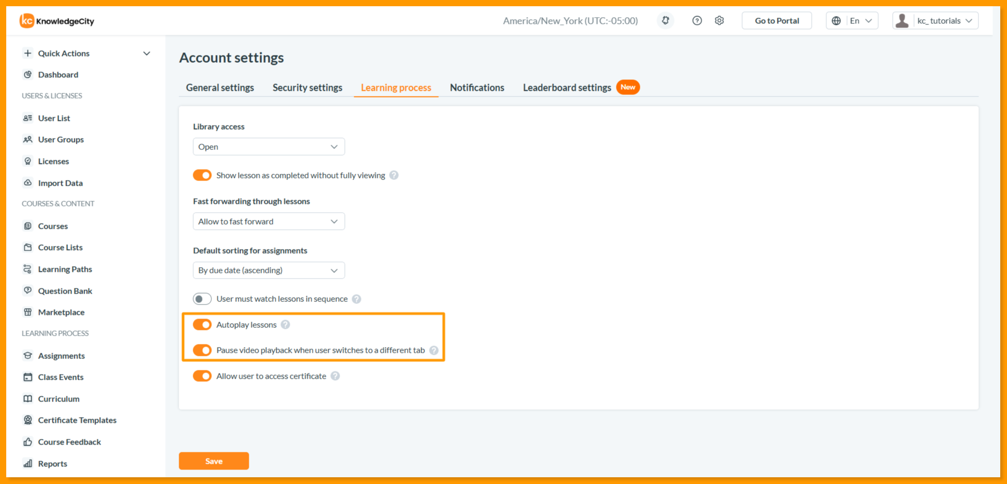1007x484 pixels.
Task: Enable User must watch lessons in sequence
Action: [202, 299]
